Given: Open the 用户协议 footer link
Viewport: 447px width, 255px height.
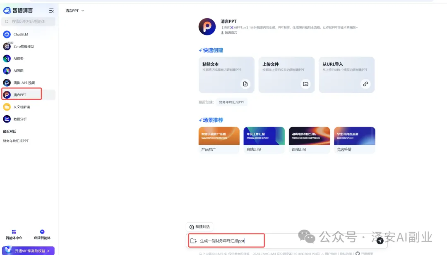Looking at the screenshot, I should 331,254.
